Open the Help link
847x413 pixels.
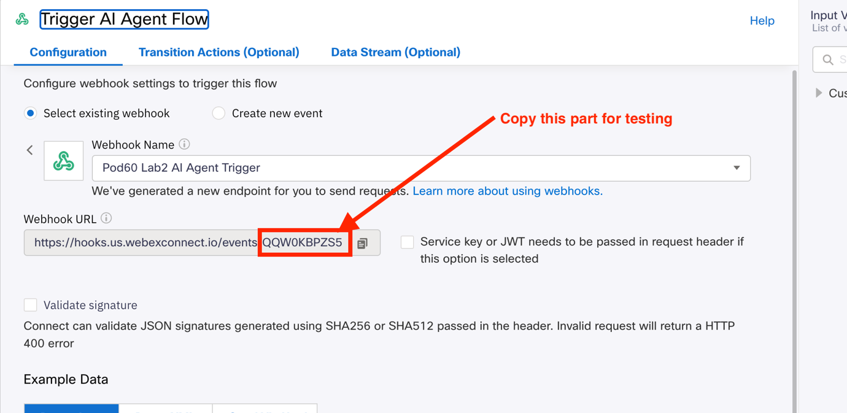(x=762, y=21)
